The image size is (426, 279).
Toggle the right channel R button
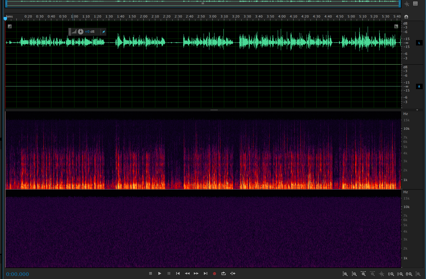click(419, 87)
